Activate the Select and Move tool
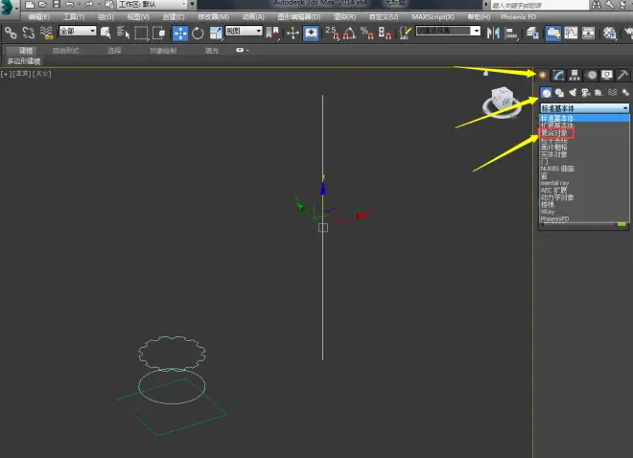 [180, 34]
